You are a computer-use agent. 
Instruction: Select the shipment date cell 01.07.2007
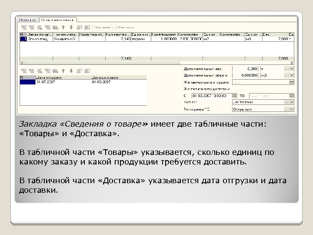63,82
